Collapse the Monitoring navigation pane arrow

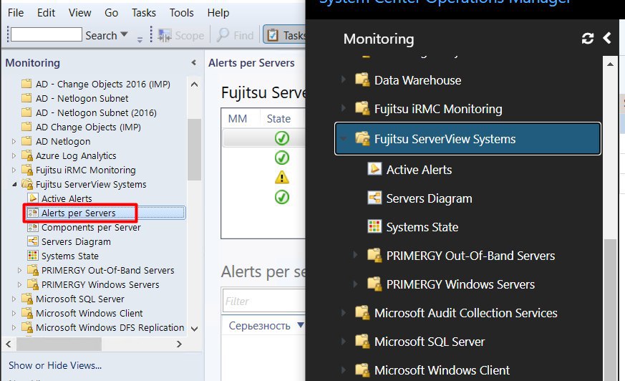pos(194,62)
